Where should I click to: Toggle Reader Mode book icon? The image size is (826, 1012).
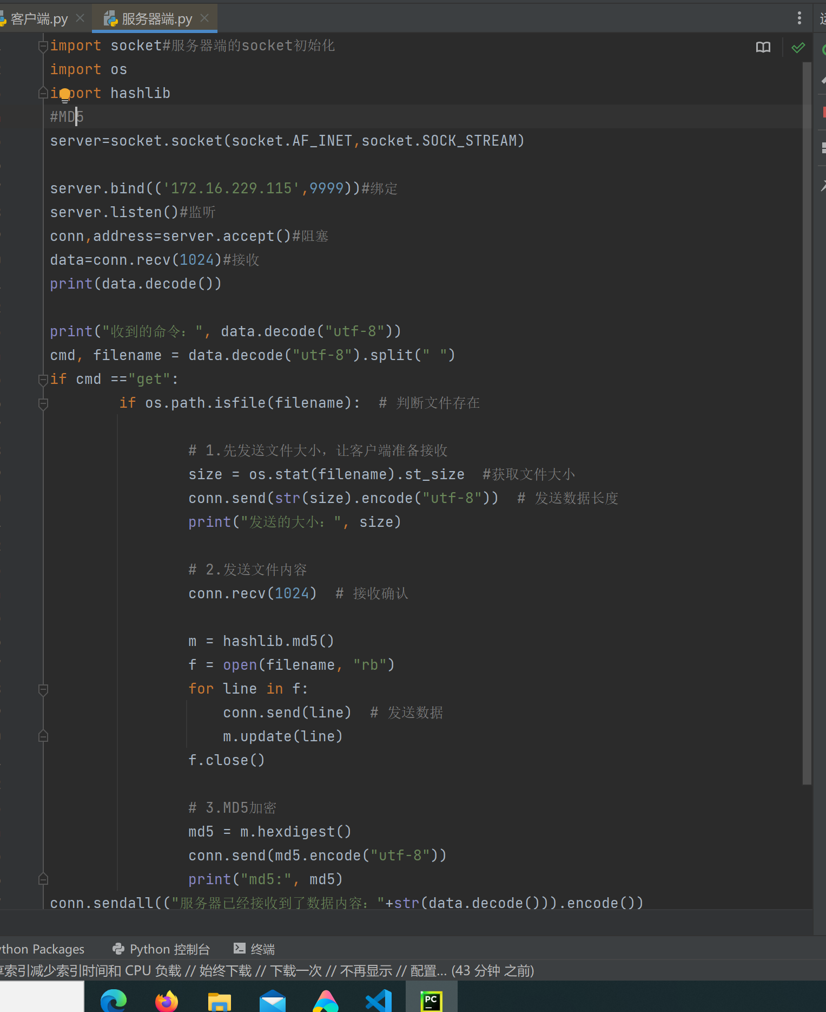763,48
